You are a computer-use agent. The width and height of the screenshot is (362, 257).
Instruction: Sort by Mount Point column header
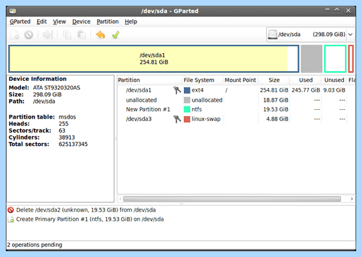pos(241,80)
